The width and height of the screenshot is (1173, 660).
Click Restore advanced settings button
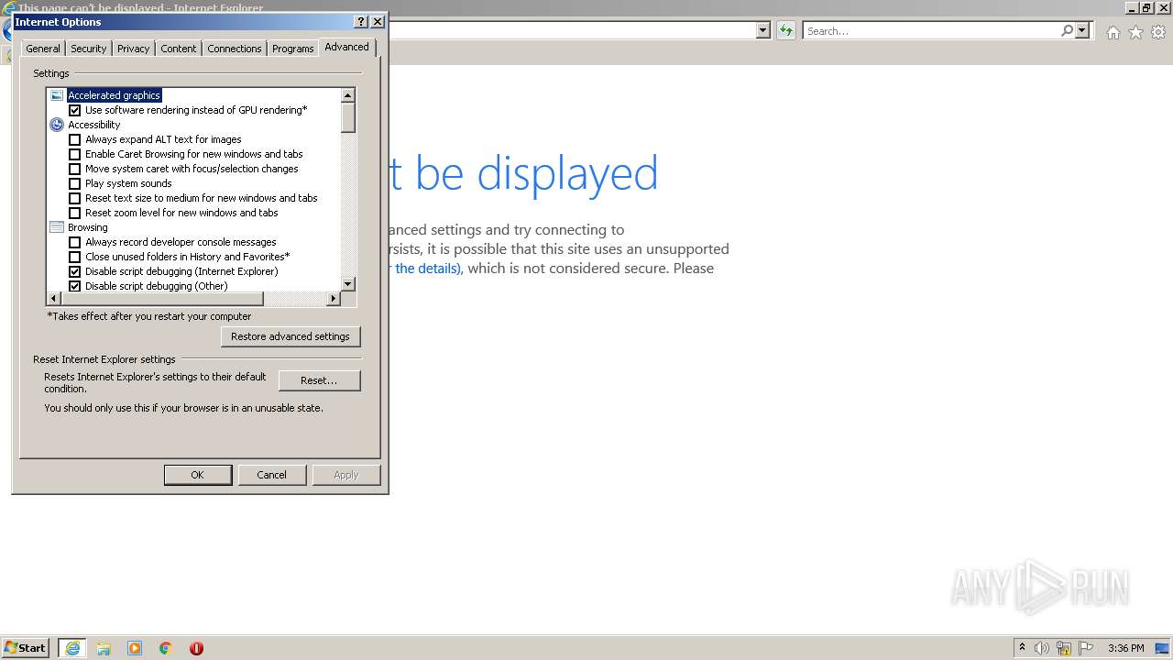[291, 336]
